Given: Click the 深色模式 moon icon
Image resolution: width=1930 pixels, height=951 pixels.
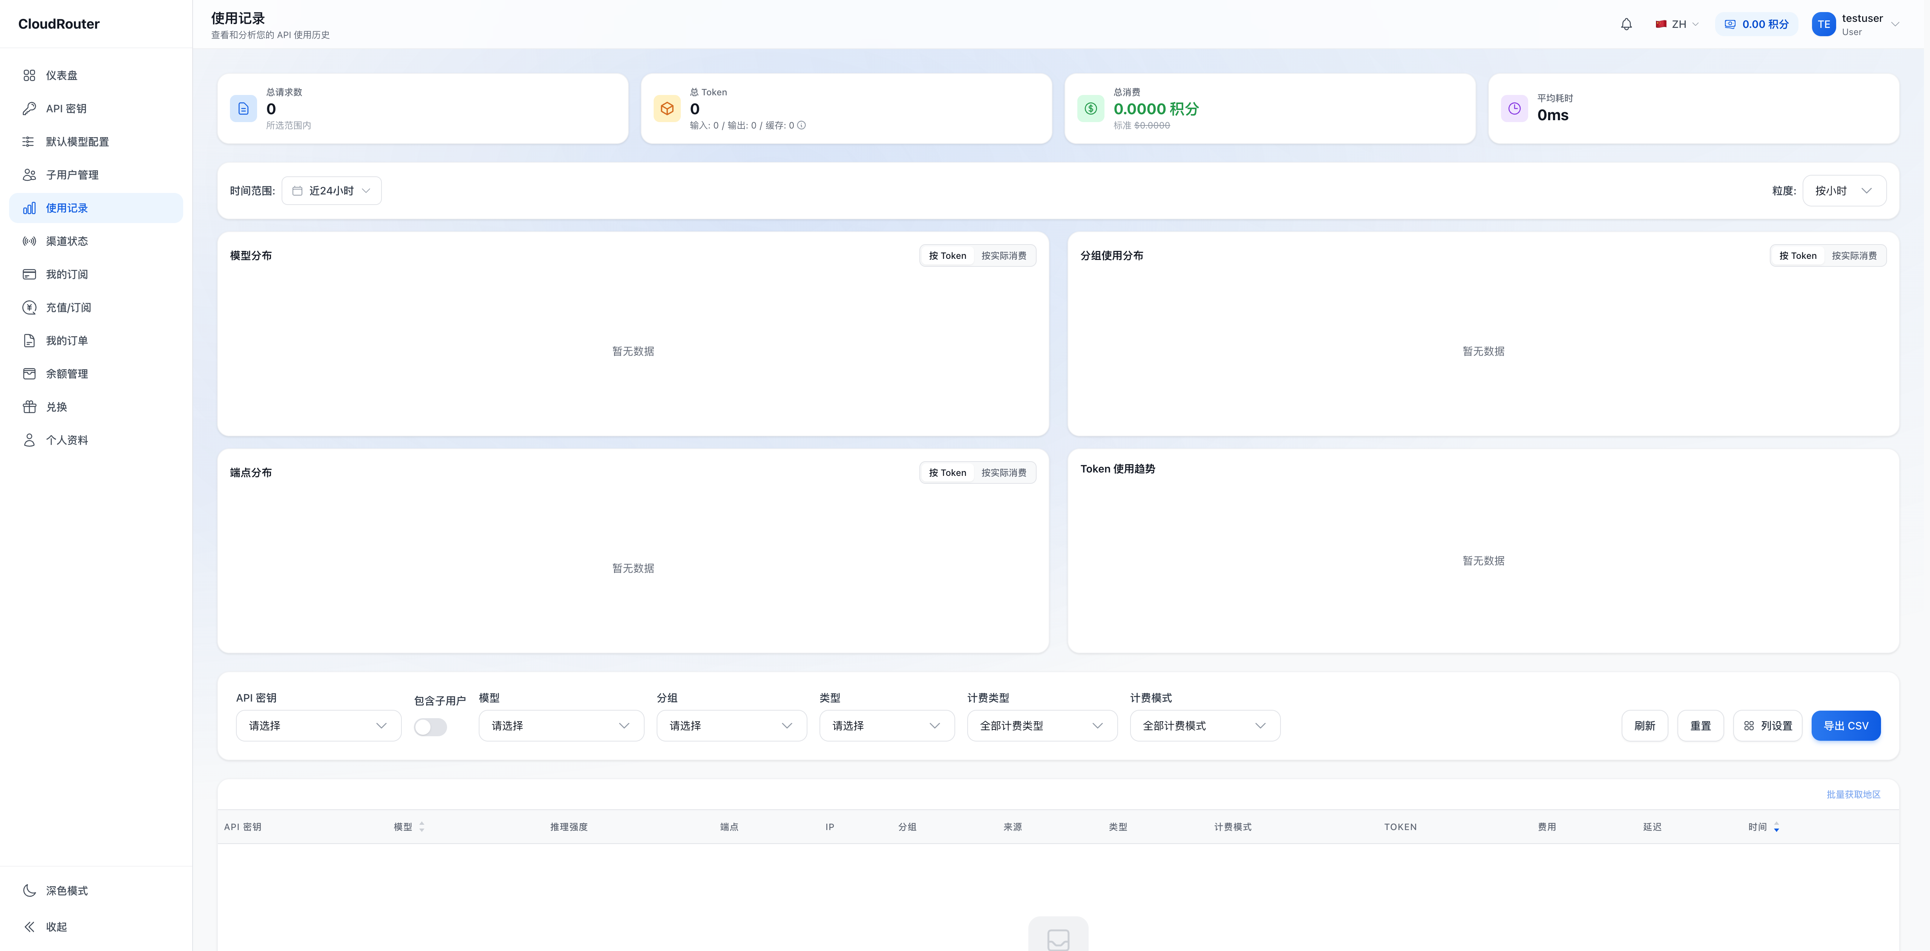Looking at the screenshot, I should pos(29,891).
